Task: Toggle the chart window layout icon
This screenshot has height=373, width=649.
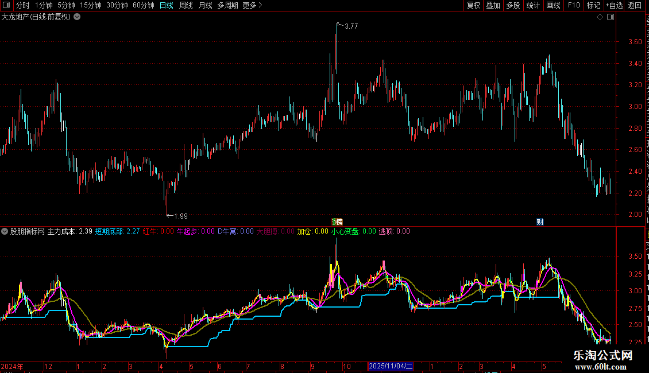Action: (x=611, y=17)
